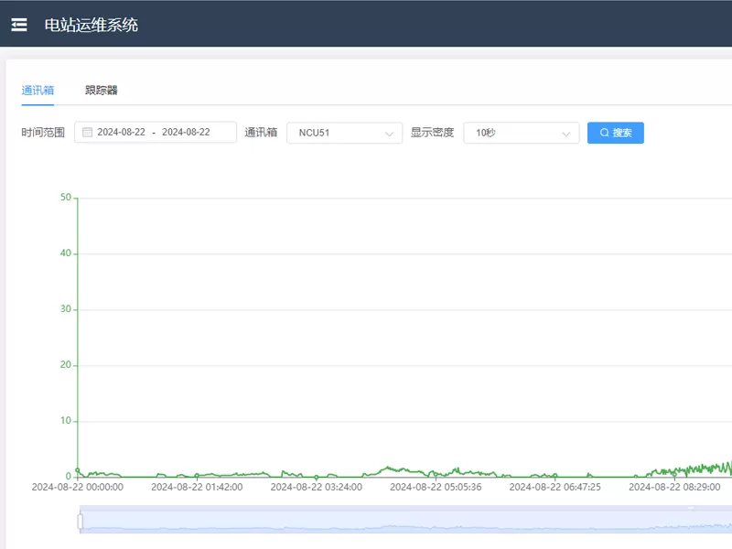Click x-axis label 2024-08-22 08:29:00
Viewport: 732px width, 549px height.
click(674, 488)
